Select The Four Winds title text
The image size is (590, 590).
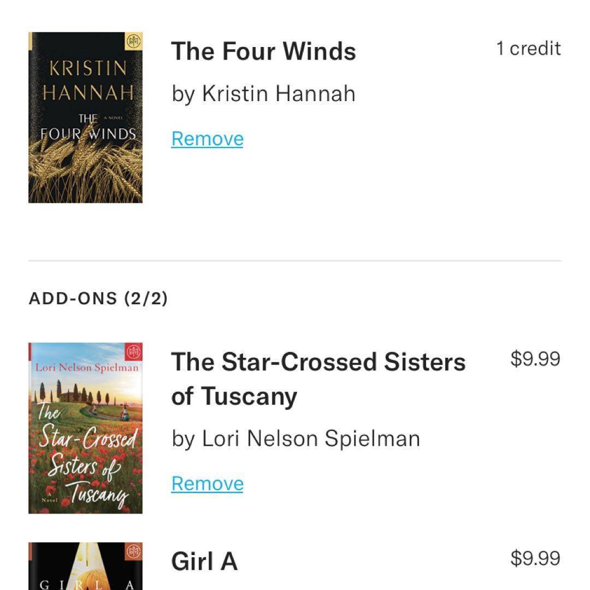tap(263, 51)
